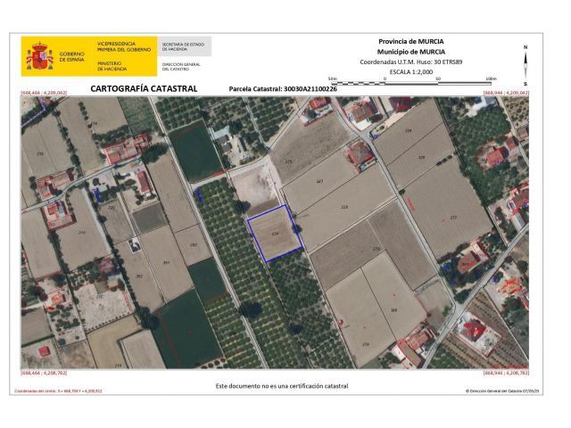Click the bottom-right corner coordinate label

coord(506,373)
